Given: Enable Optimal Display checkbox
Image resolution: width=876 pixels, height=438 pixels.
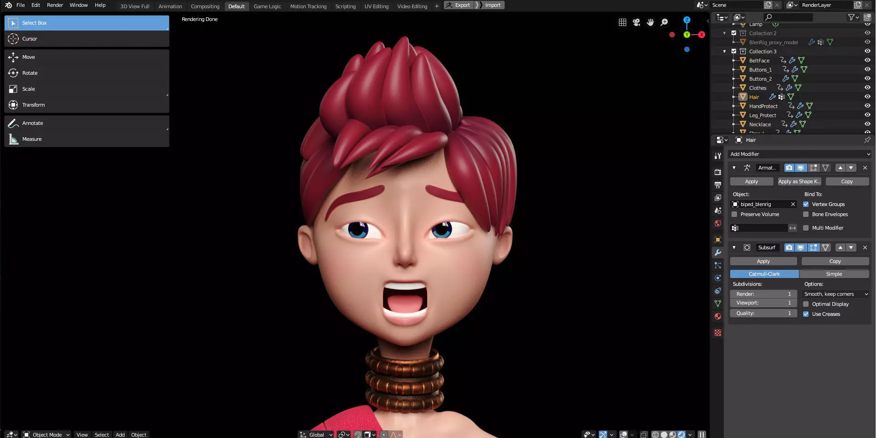Looking at the screenshot, I should pyautogui.click(x=806, y=304).
